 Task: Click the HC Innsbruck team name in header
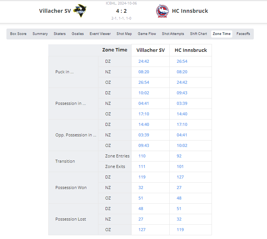190,11
